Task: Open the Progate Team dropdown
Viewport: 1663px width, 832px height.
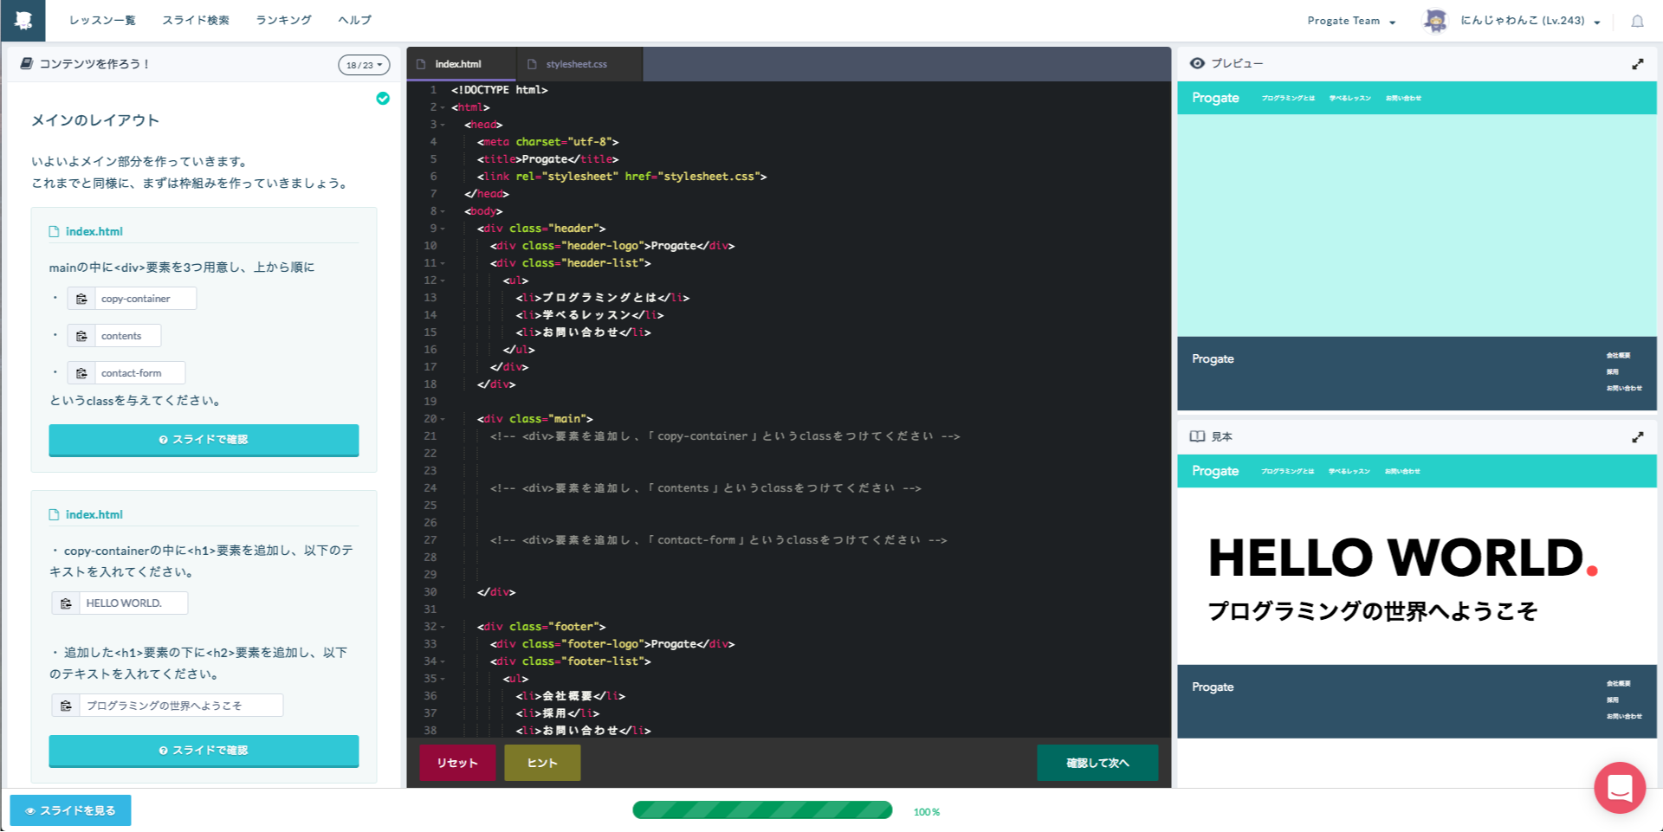Action: (x=1351, y=20)
